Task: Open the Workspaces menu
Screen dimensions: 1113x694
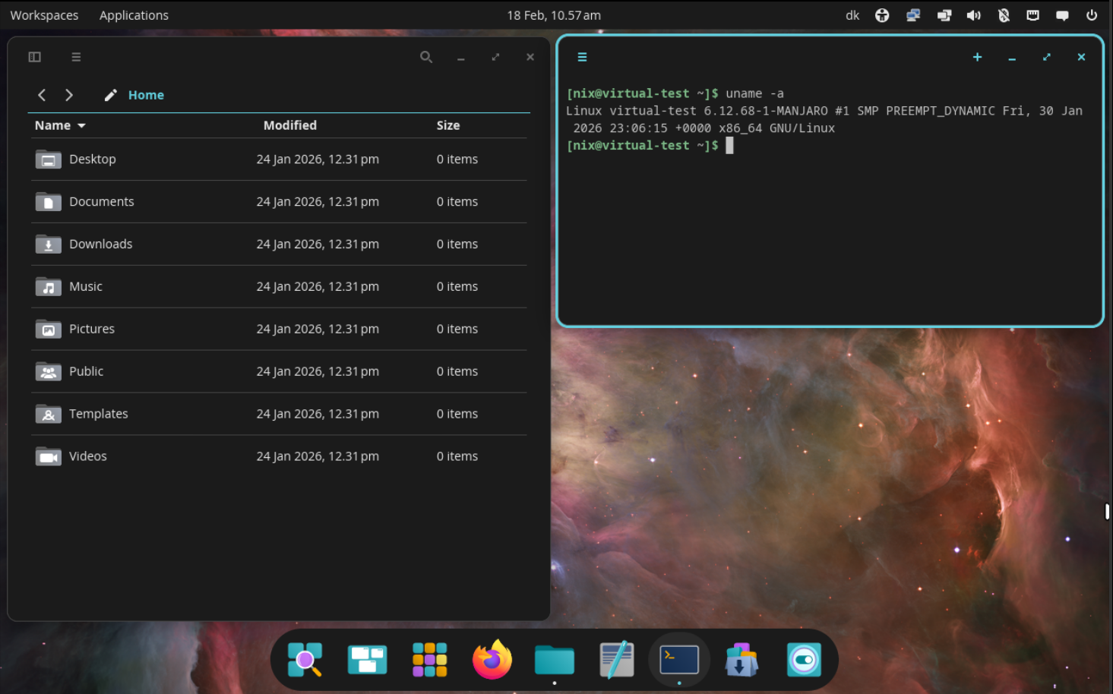Action: 43,14
